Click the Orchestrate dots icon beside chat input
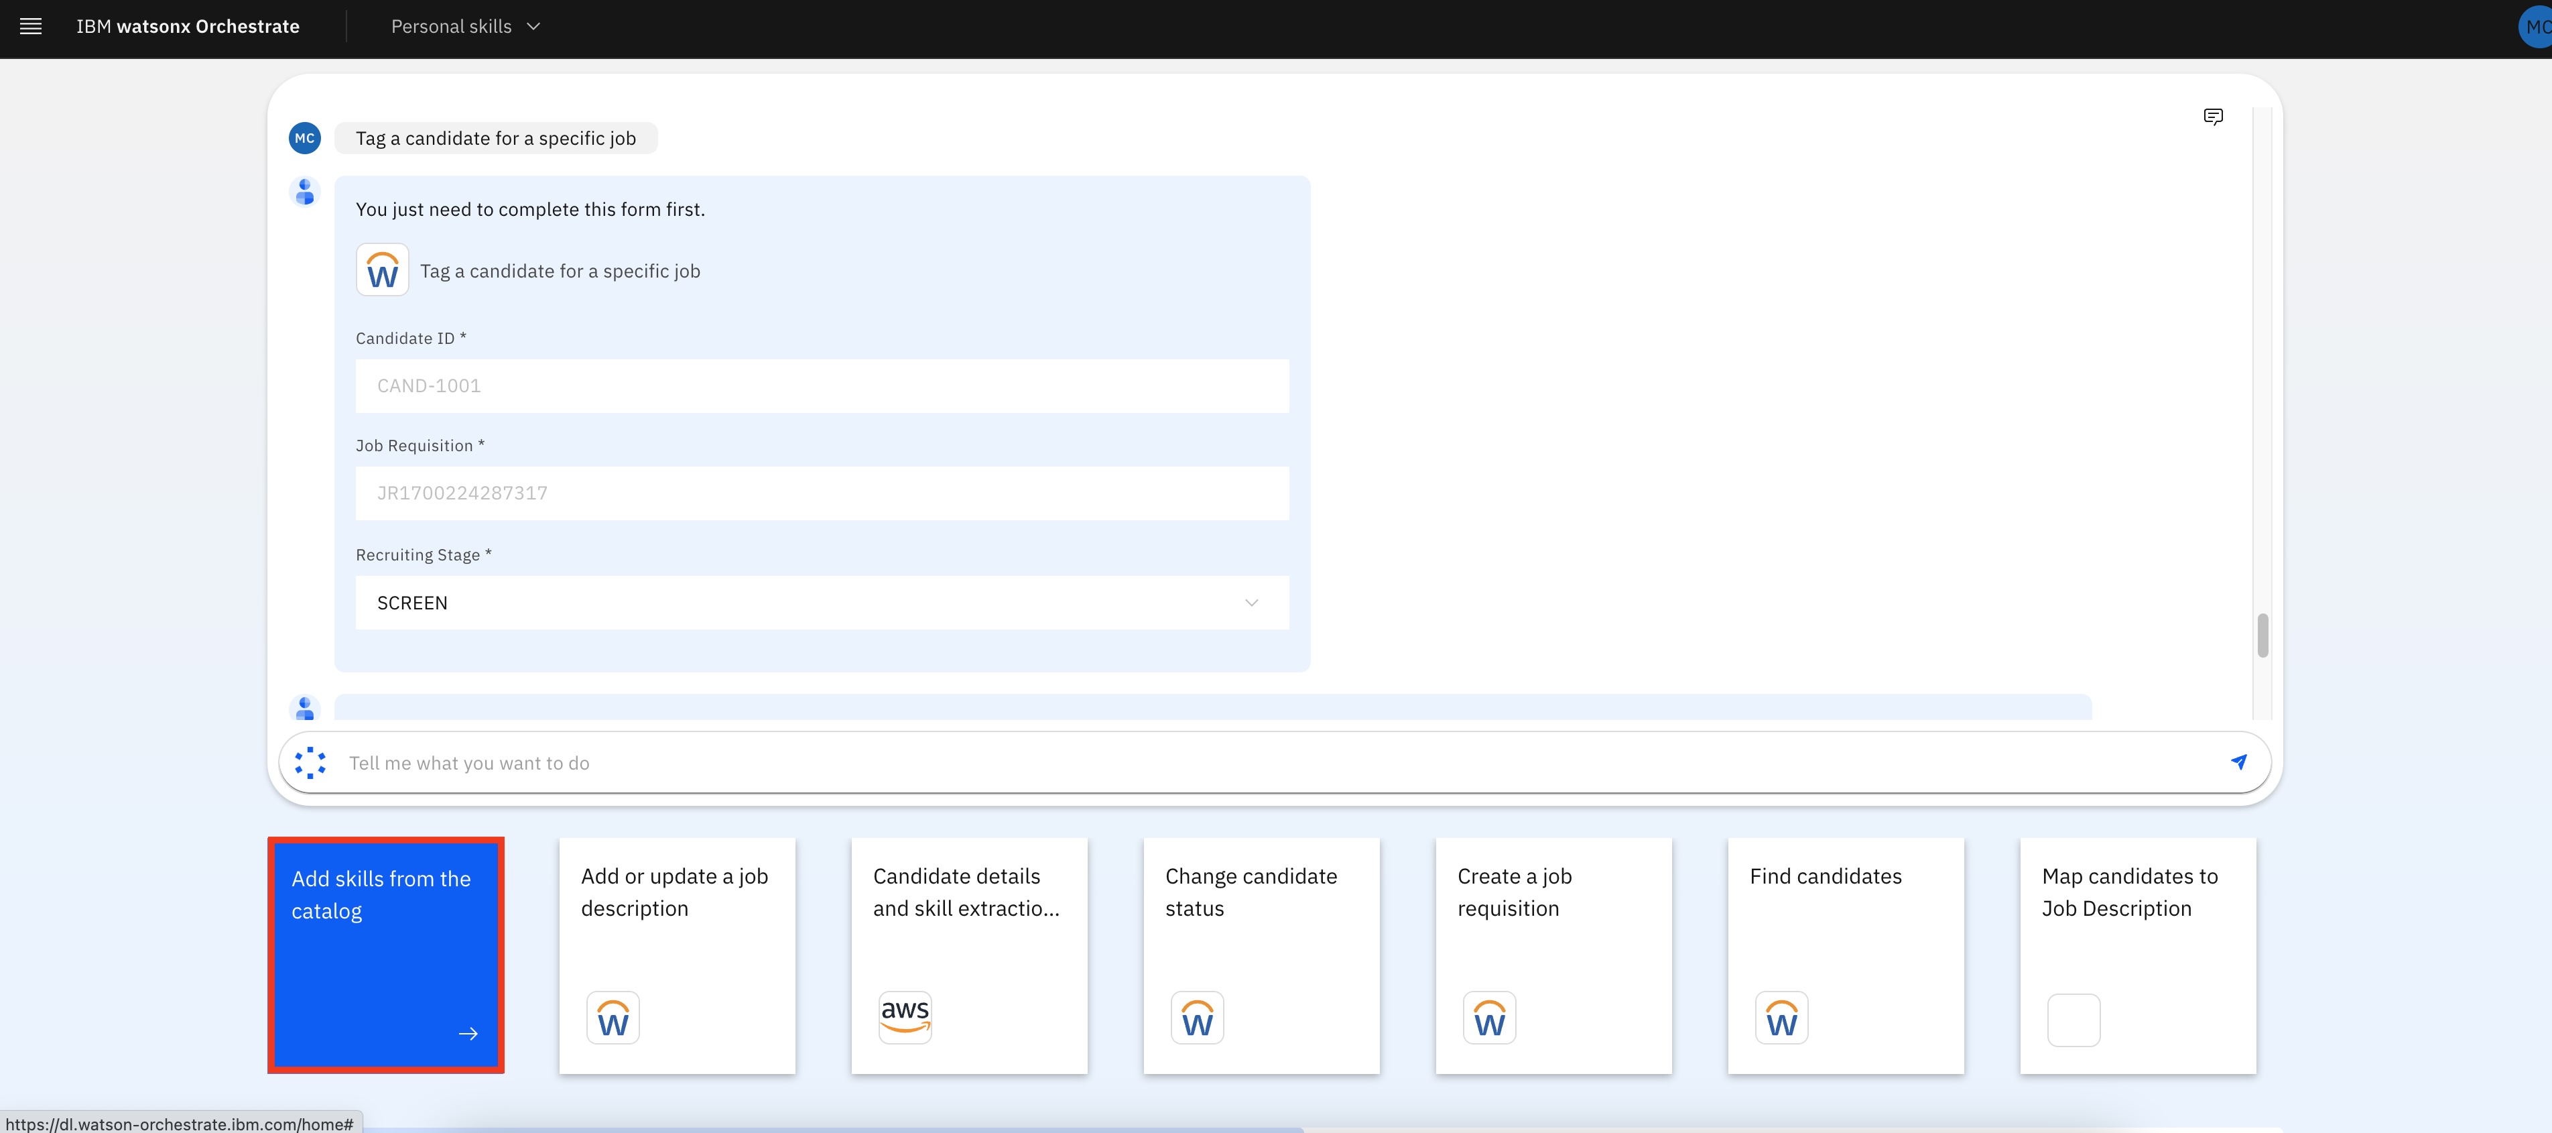This screenshot has height=1133, width=2552. click(310, 762)
